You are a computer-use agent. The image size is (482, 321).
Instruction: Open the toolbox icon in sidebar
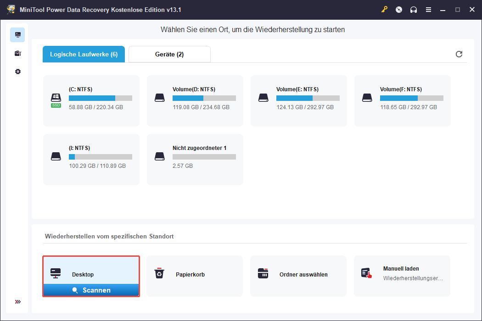click(x=17, y=54)
